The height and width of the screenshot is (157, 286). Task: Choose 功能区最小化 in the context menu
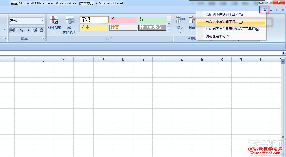(218, 36)
